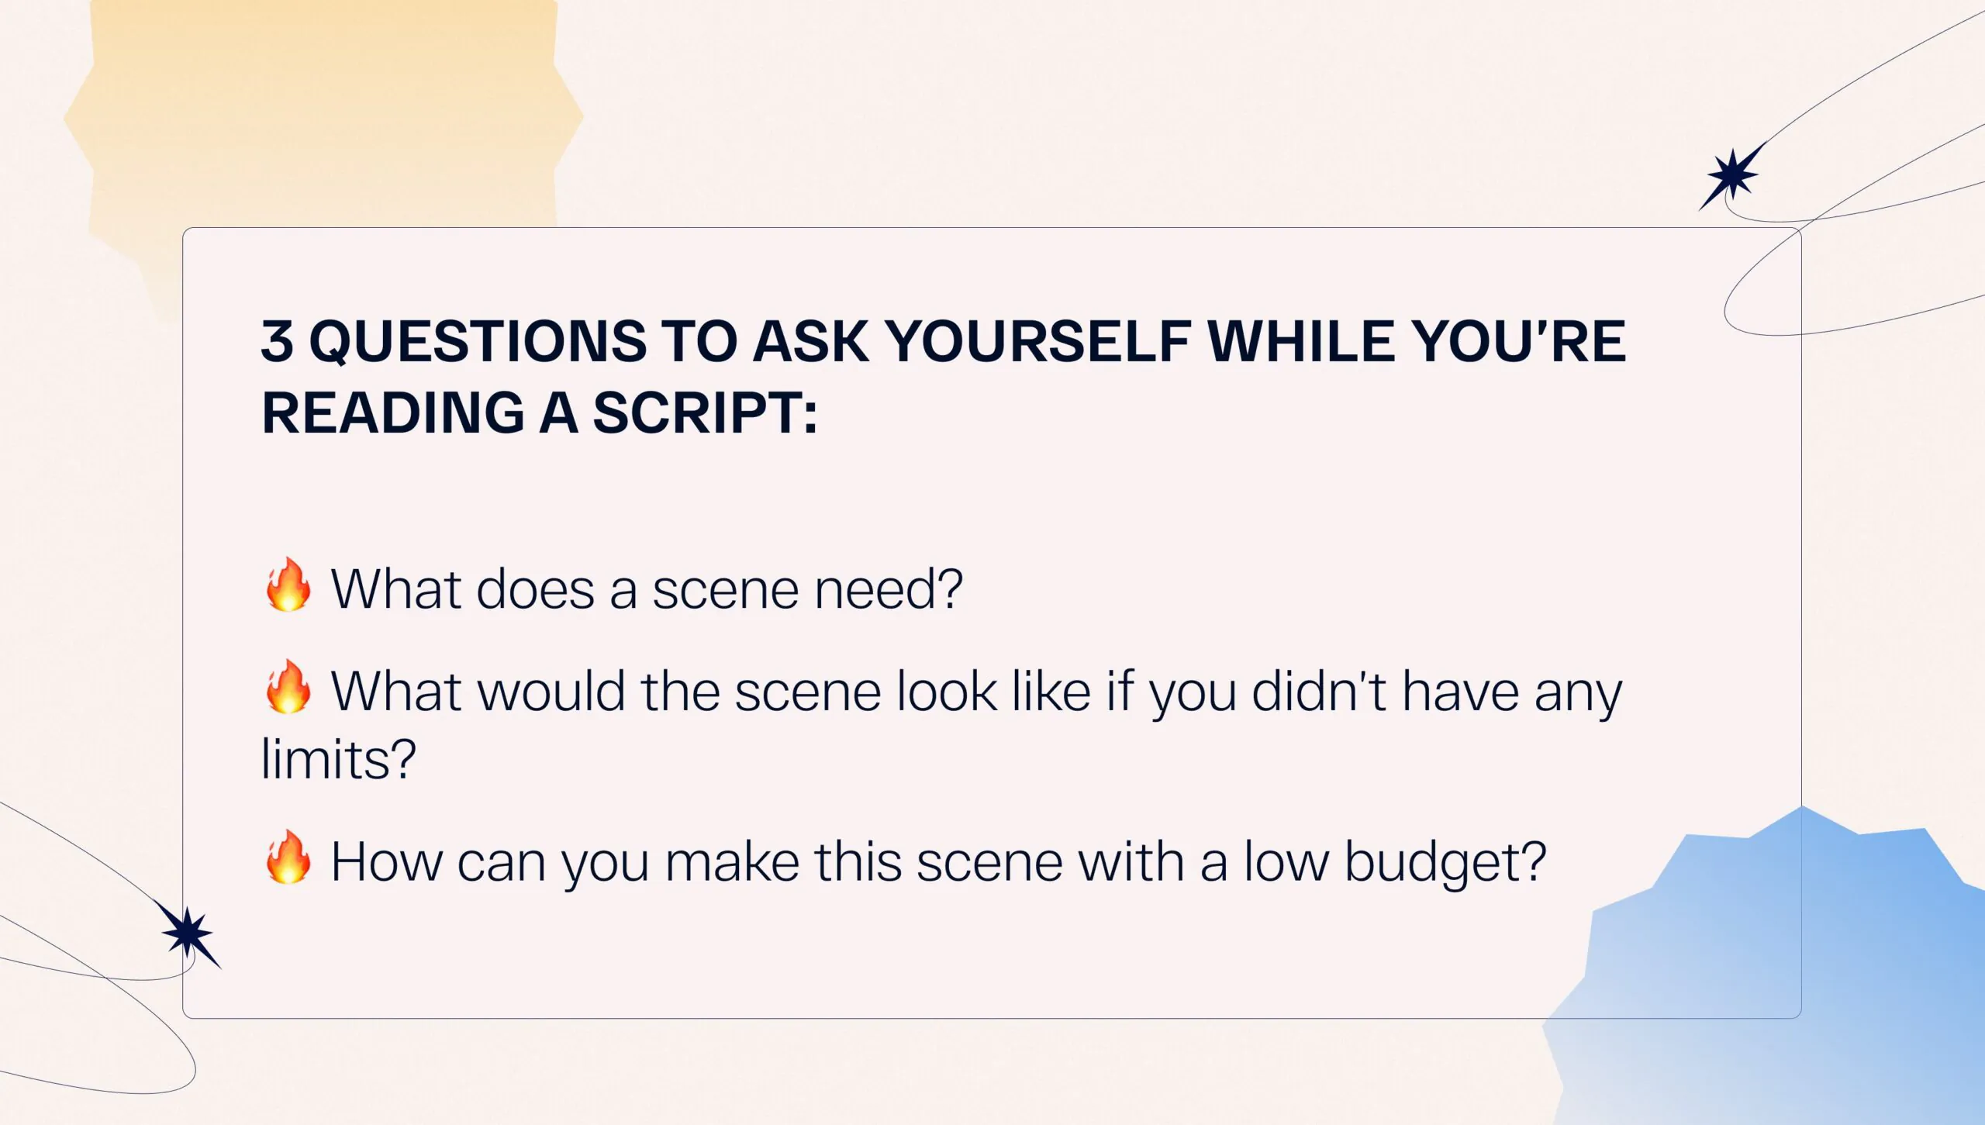
Task: Click the word "YOURSELF" in the title
Action: pyautogui.click(x=1037, y=341)
